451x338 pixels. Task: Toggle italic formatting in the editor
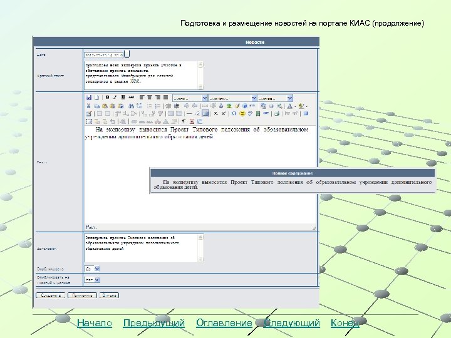(x=115, y=97)
